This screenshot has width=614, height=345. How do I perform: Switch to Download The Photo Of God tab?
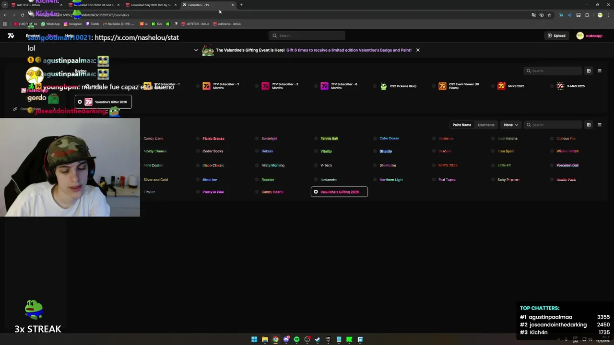point(94,5)
